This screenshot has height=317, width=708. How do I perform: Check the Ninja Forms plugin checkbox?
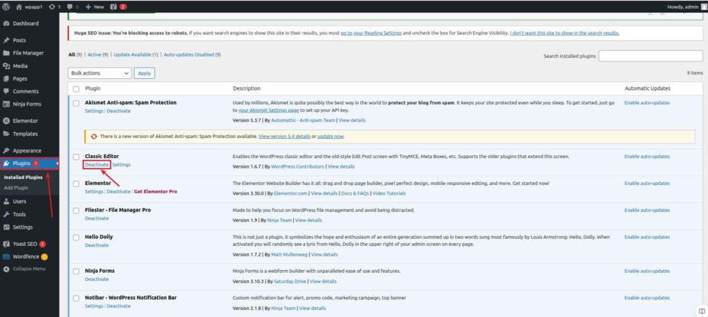click(x=76, y=271)
